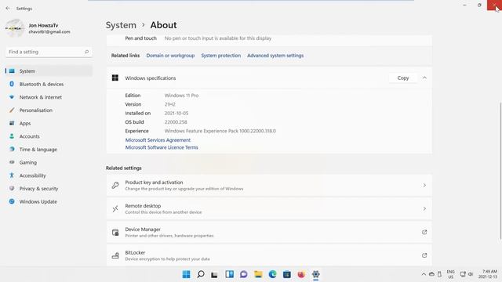Open Domain or workgroup link
502x282 pixels.
tap(170, 56)
